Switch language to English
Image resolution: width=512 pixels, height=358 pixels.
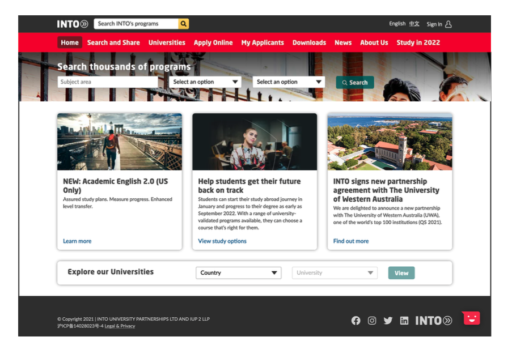[x=397, y=24]
